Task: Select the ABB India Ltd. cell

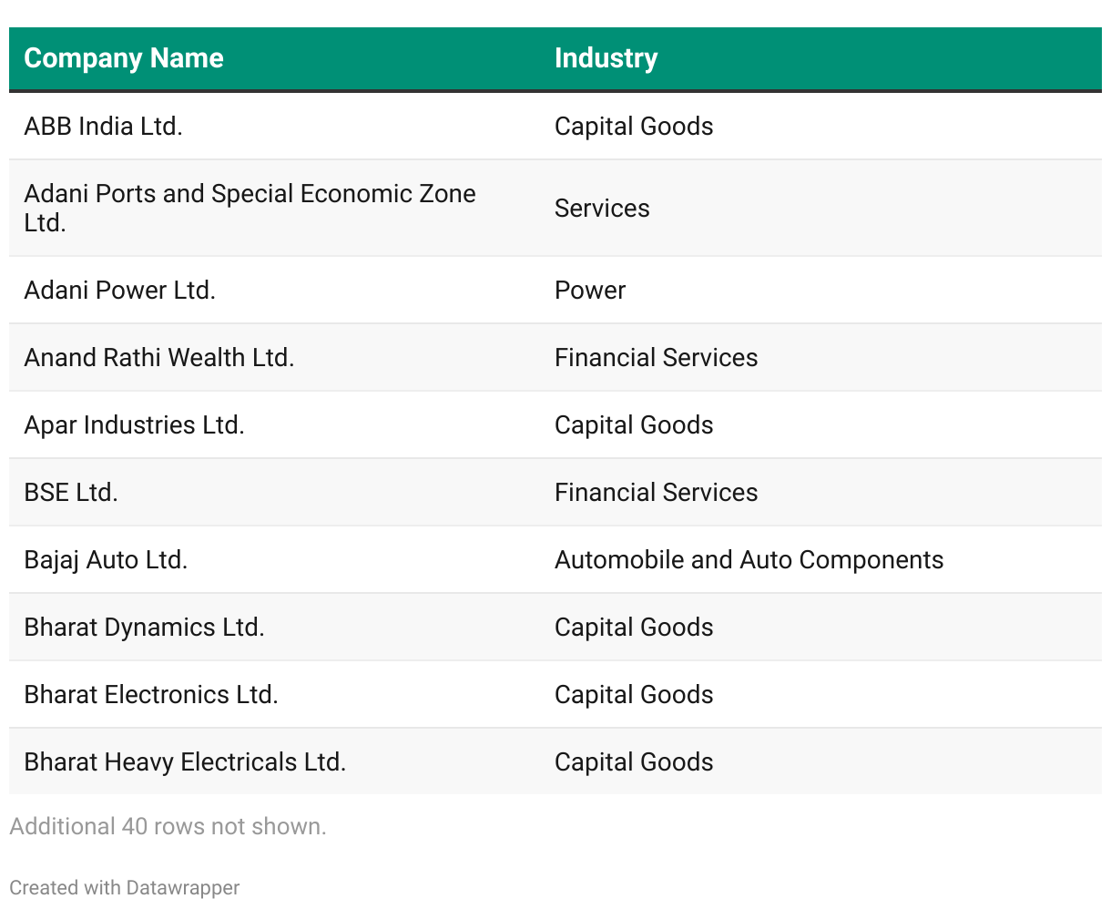Action: click(x=104, y=126)
